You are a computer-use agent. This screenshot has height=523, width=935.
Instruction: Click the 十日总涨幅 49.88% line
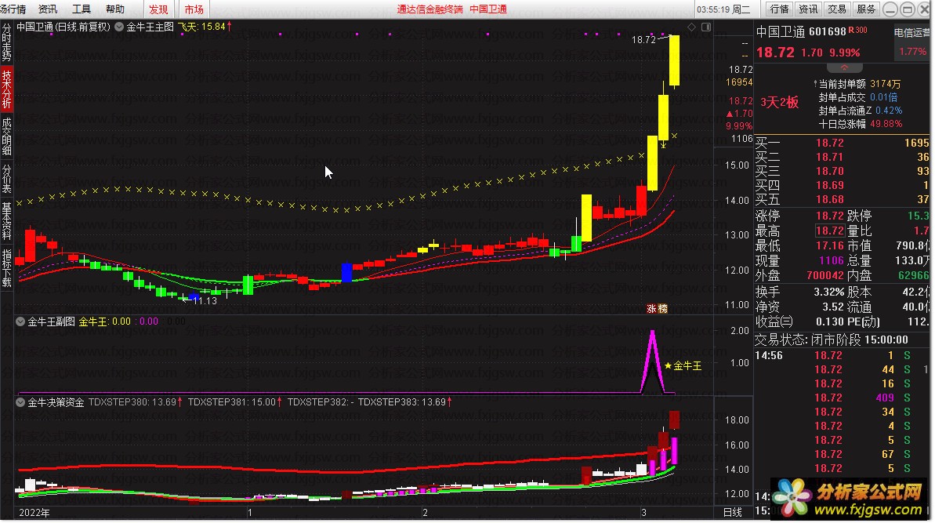860,124
